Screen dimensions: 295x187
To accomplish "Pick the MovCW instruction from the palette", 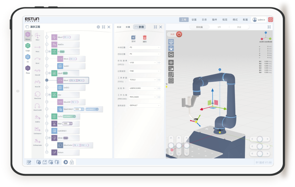I will 38,83.
